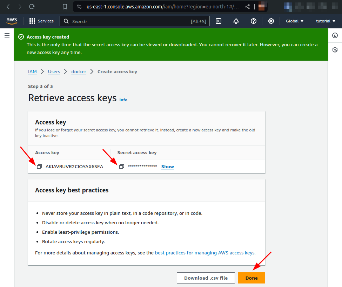The image size is (342, 287).
Task: Click the orange Done button
Action: pos(252,278)
